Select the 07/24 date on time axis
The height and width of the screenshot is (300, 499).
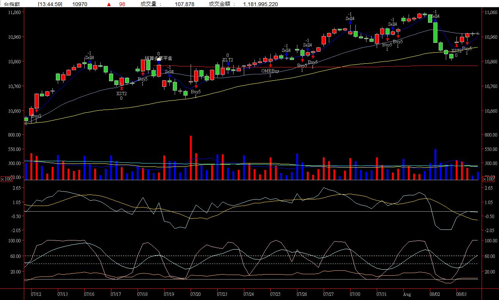click(249, 294)
